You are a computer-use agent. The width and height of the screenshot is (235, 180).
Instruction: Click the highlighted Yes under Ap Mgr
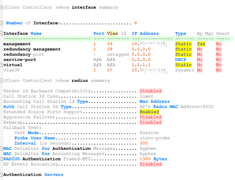(201, 44)
